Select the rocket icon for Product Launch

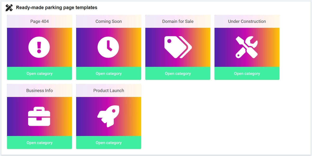tap(108, 116)
